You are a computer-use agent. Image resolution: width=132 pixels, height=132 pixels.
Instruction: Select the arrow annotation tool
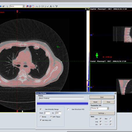pyautogui.click(x=48, y=6)
